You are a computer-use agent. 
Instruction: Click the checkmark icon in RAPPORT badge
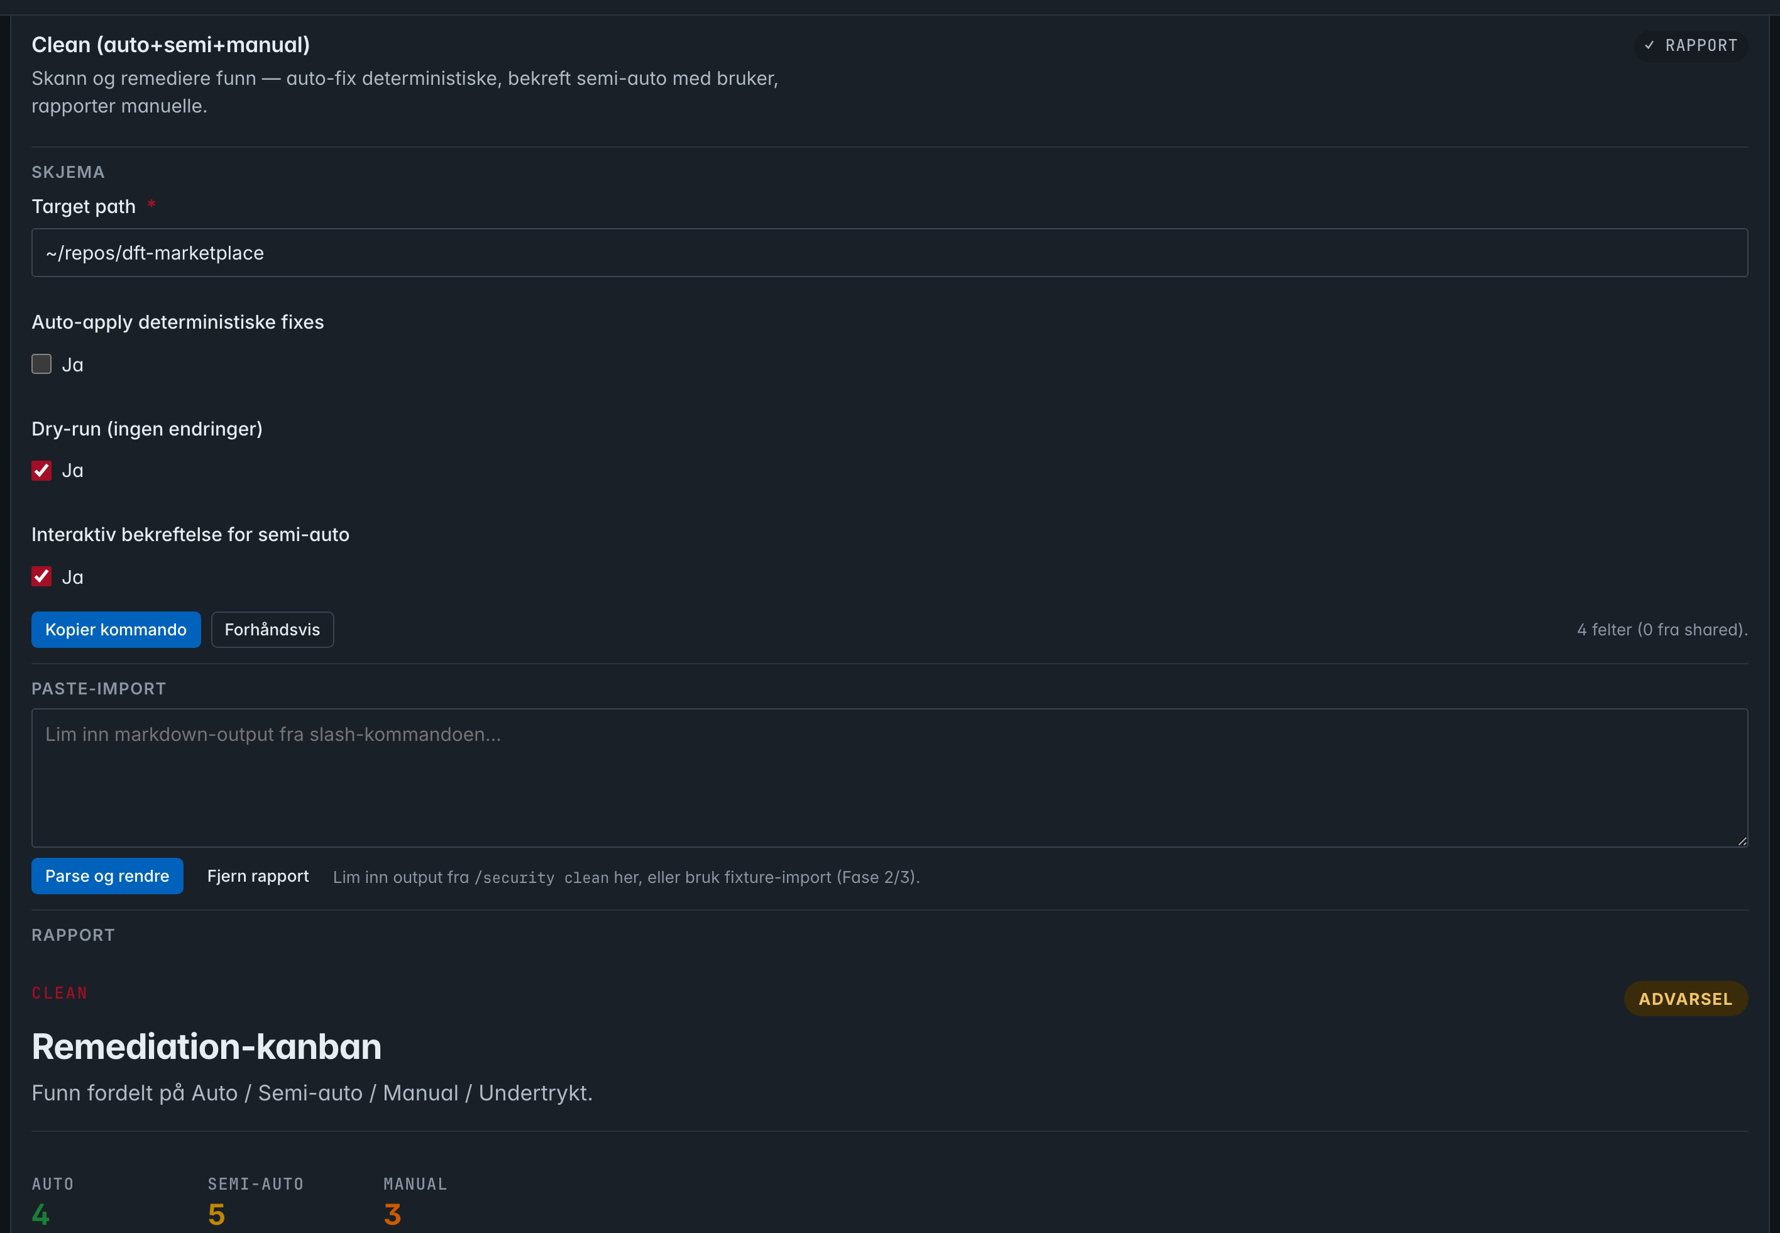click(x=1649, y=46)
